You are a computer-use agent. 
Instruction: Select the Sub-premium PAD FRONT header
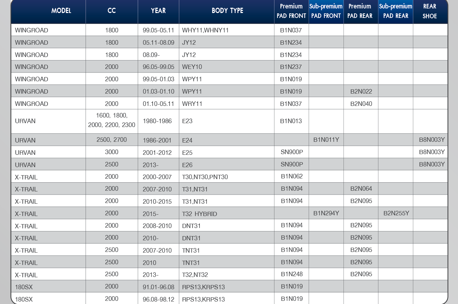click(326, 11)
